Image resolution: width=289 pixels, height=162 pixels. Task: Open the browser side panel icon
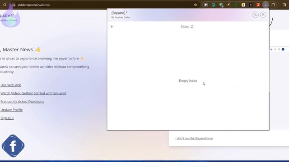coord(284,5)
